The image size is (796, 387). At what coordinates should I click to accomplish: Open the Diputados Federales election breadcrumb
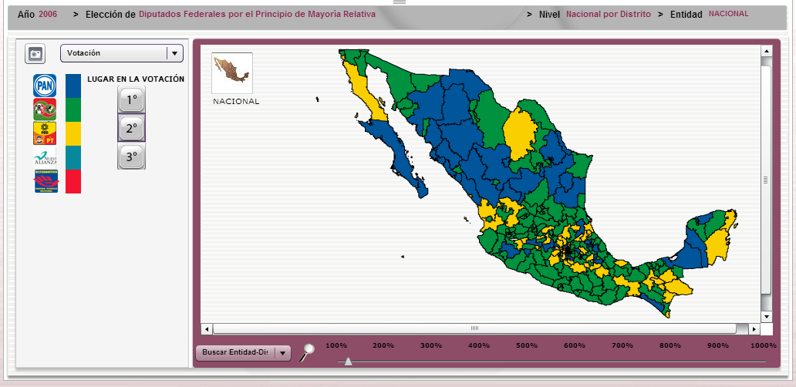(x=257, y=14)
